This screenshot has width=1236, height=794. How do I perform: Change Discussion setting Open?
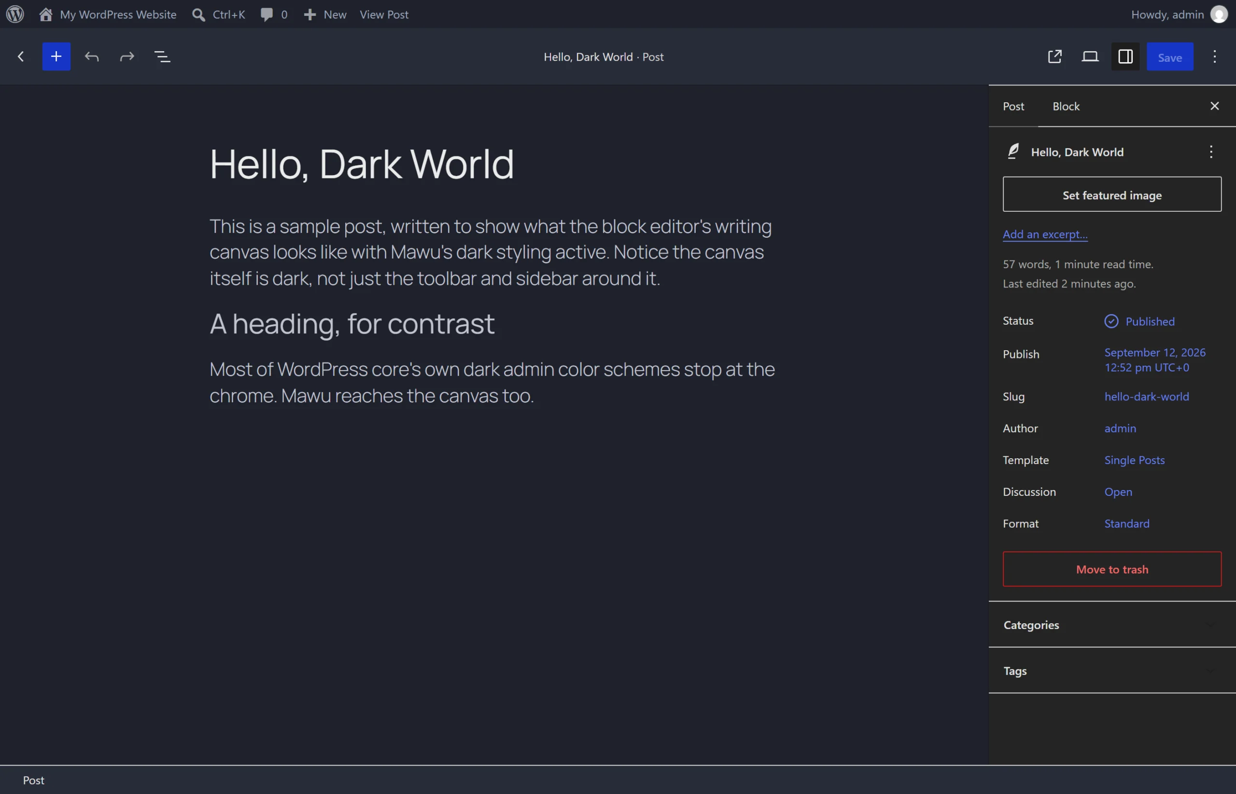(x=1118, y=492)
